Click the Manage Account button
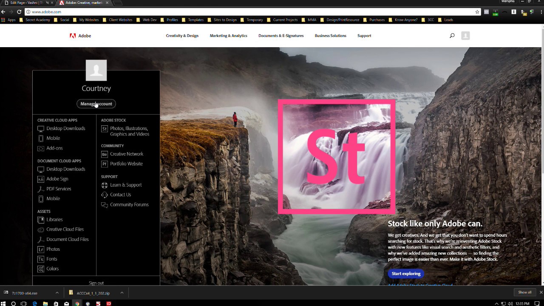The width and height of the screenshot is (544, 306). [x=96, y=104]
